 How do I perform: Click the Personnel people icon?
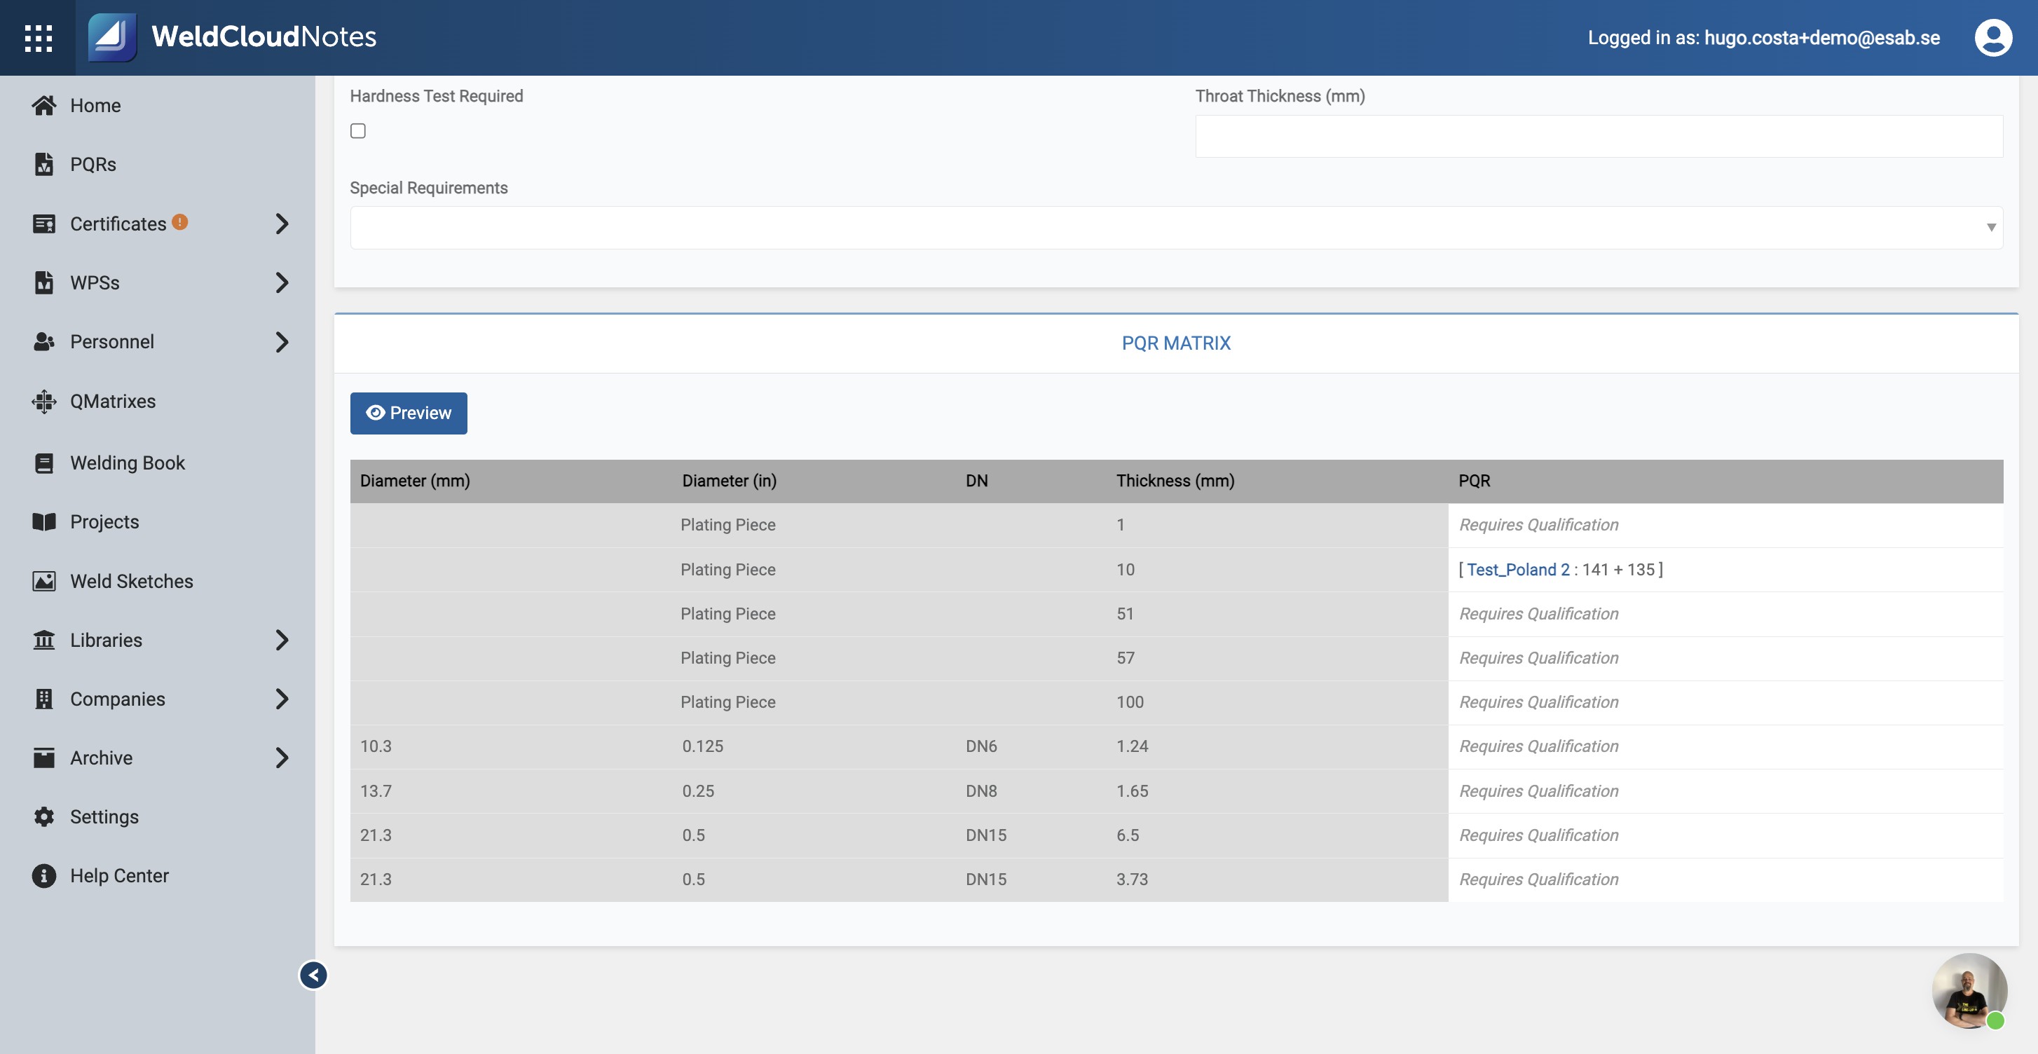[x=44, y=342]
